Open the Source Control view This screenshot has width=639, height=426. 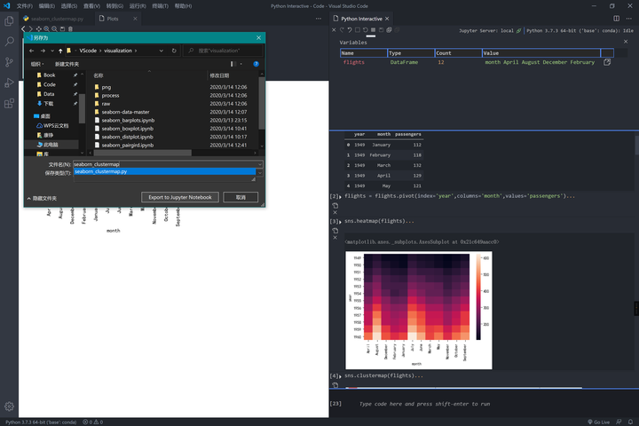pyautogui.click(x=9, y=62)
